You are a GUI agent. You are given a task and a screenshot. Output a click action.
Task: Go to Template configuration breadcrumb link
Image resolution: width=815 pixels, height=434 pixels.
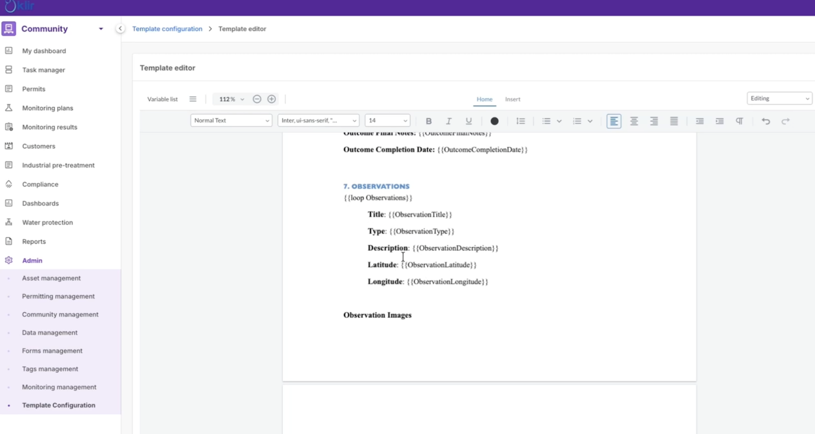167,29
